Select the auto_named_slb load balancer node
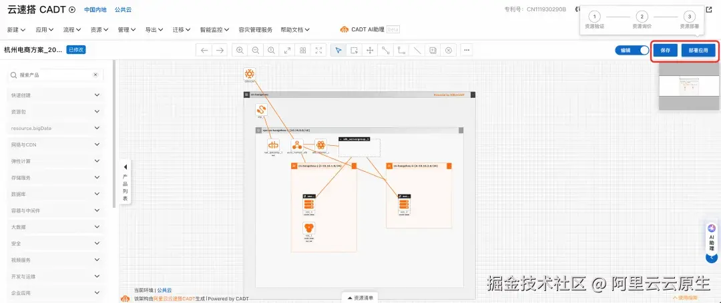 tap(296, 145)
